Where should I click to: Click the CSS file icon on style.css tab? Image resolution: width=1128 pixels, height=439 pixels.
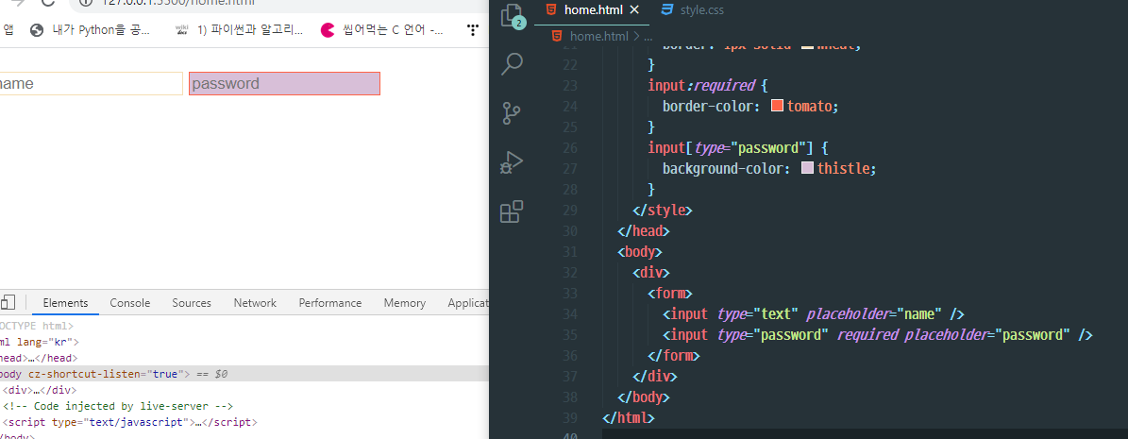pyautogui.click(x=666, y=10)
